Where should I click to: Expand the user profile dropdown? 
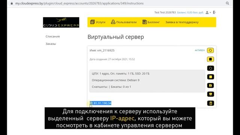[x=208, y=12]
